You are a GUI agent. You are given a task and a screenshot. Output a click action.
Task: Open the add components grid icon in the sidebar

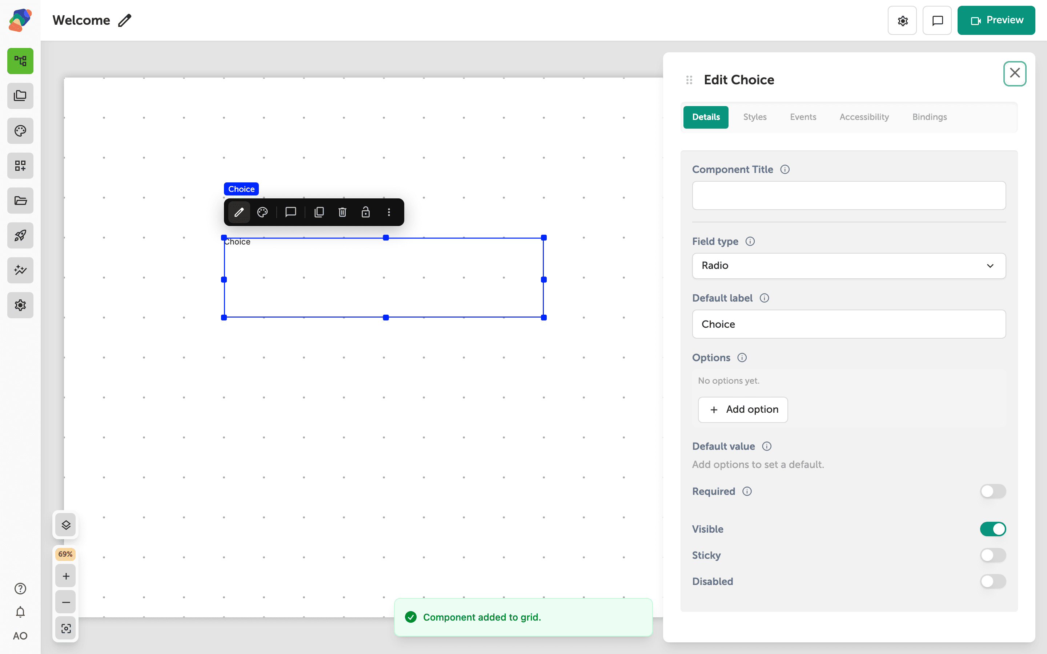coord(20,166)
